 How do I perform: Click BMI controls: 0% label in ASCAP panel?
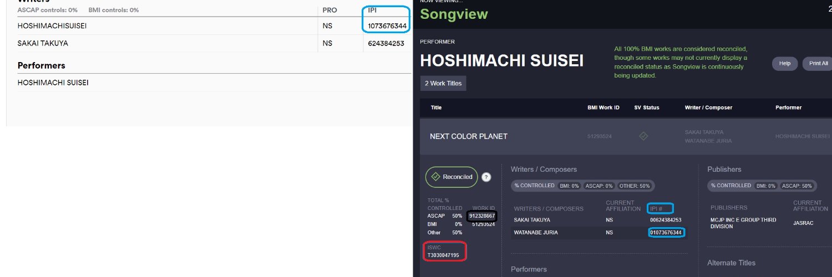[x=114, y=10]
